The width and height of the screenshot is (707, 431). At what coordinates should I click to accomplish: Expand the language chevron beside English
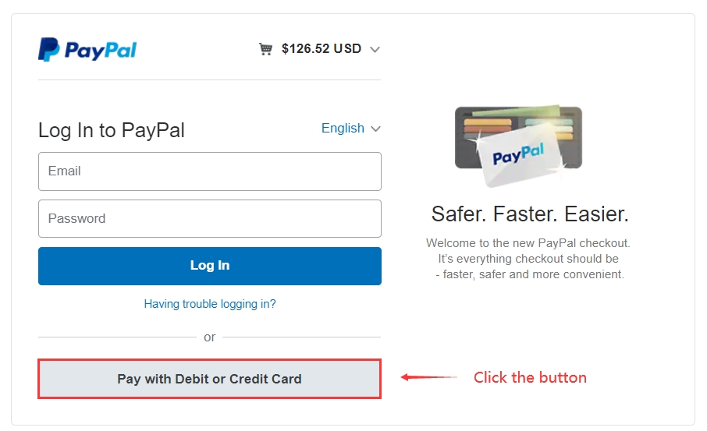[x=375, y=129]
